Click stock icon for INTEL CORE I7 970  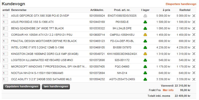(145, 47)
